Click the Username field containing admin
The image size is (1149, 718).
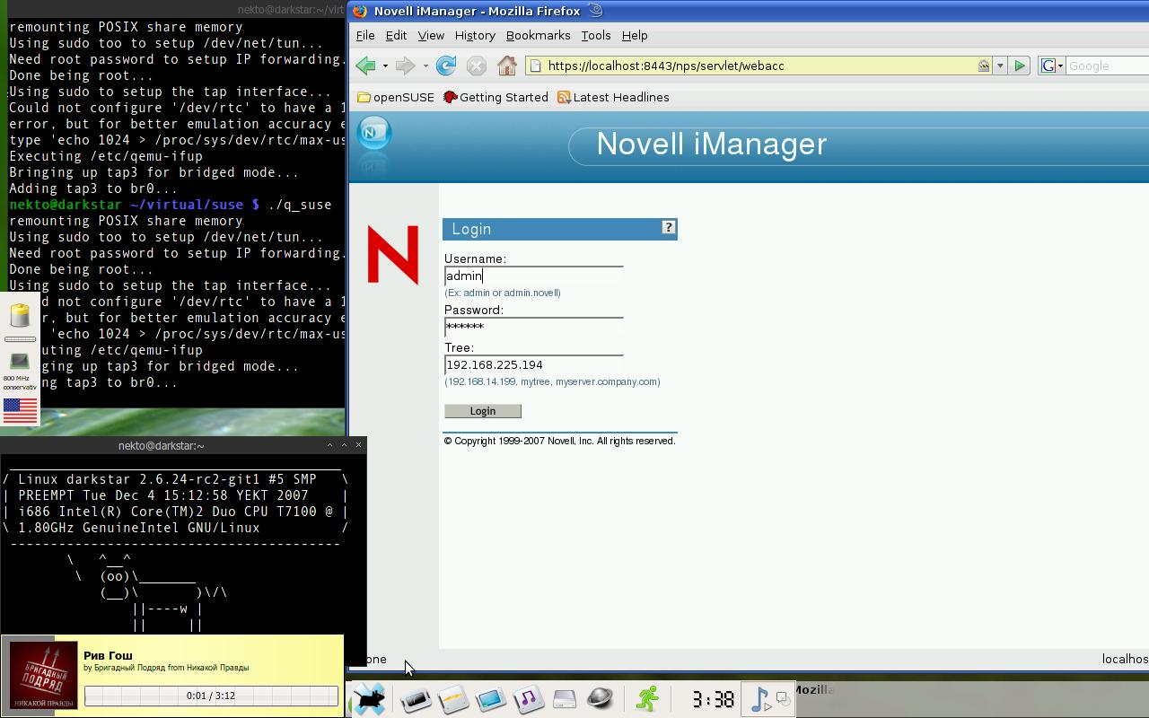click(x=534, y=276)
